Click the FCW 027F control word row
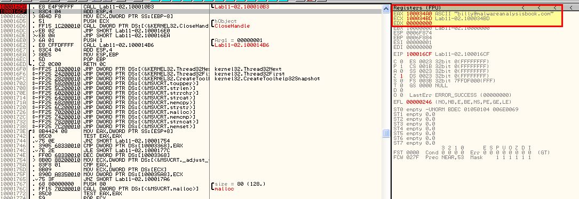 [x=462, y=157]
